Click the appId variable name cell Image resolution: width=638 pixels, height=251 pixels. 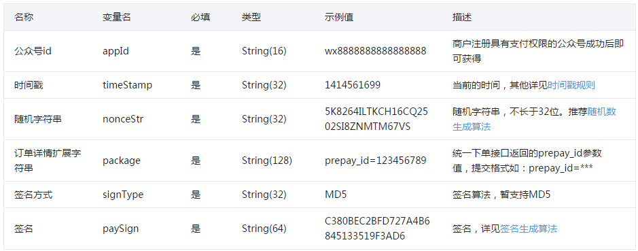115,51
